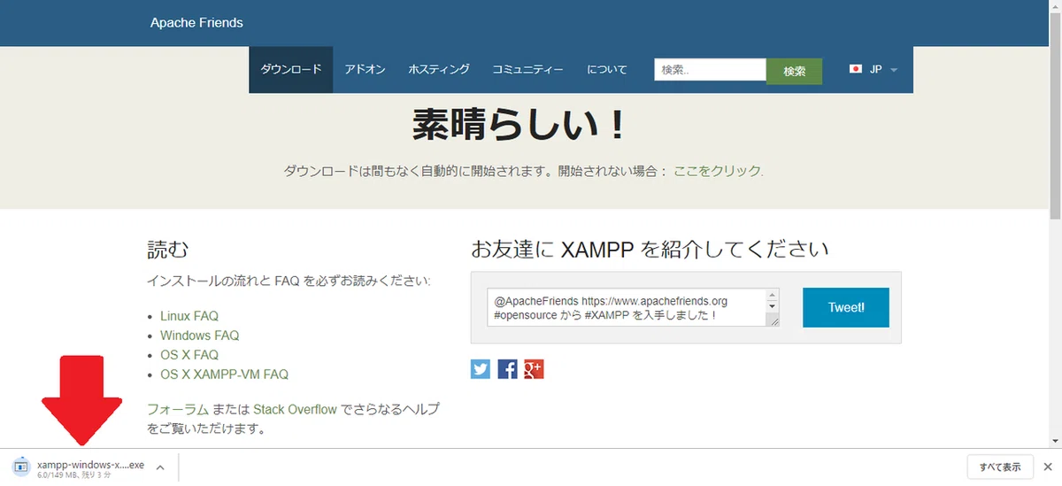Click the xampp-windows-x....exe download file name
1062x486 pixels.
tap(90, 465)
